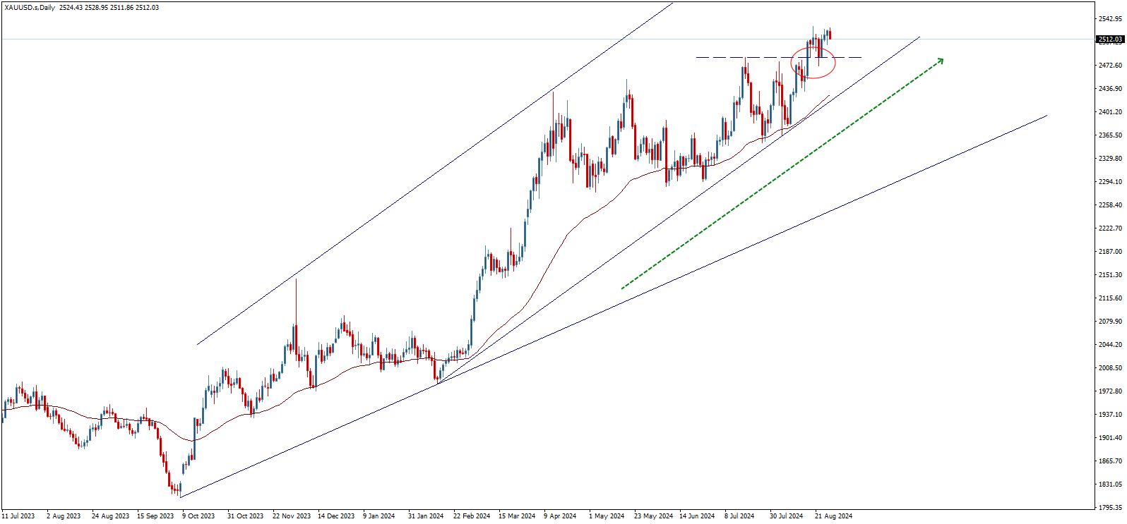Click the 15 Mar 2024 date label

coord(517,516)
